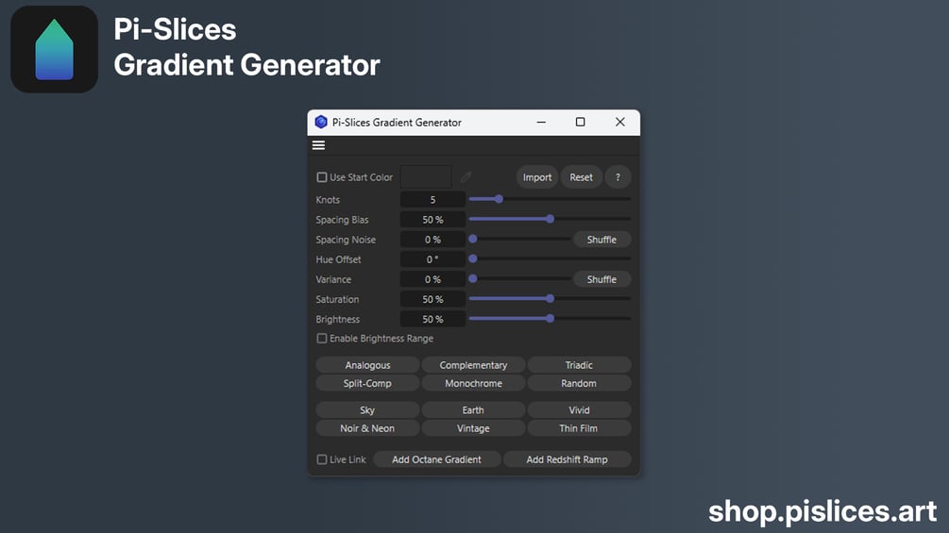
Task: Click the Saturation value field
Action: point(432,299)
